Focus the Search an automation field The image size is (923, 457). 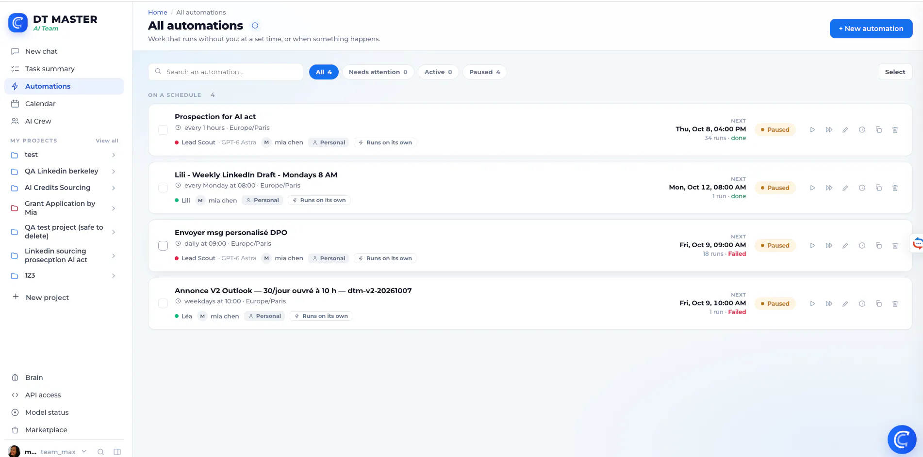226,72
